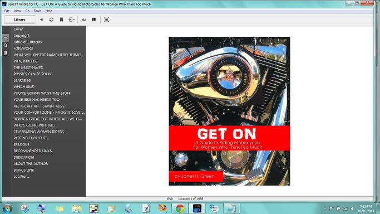The image size is (380, 214).
Task: Add a bookmark with the bookmark icon
Action: (61, 20)
